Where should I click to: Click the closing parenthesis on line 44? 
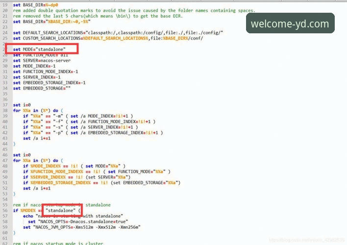pos(14,144)
